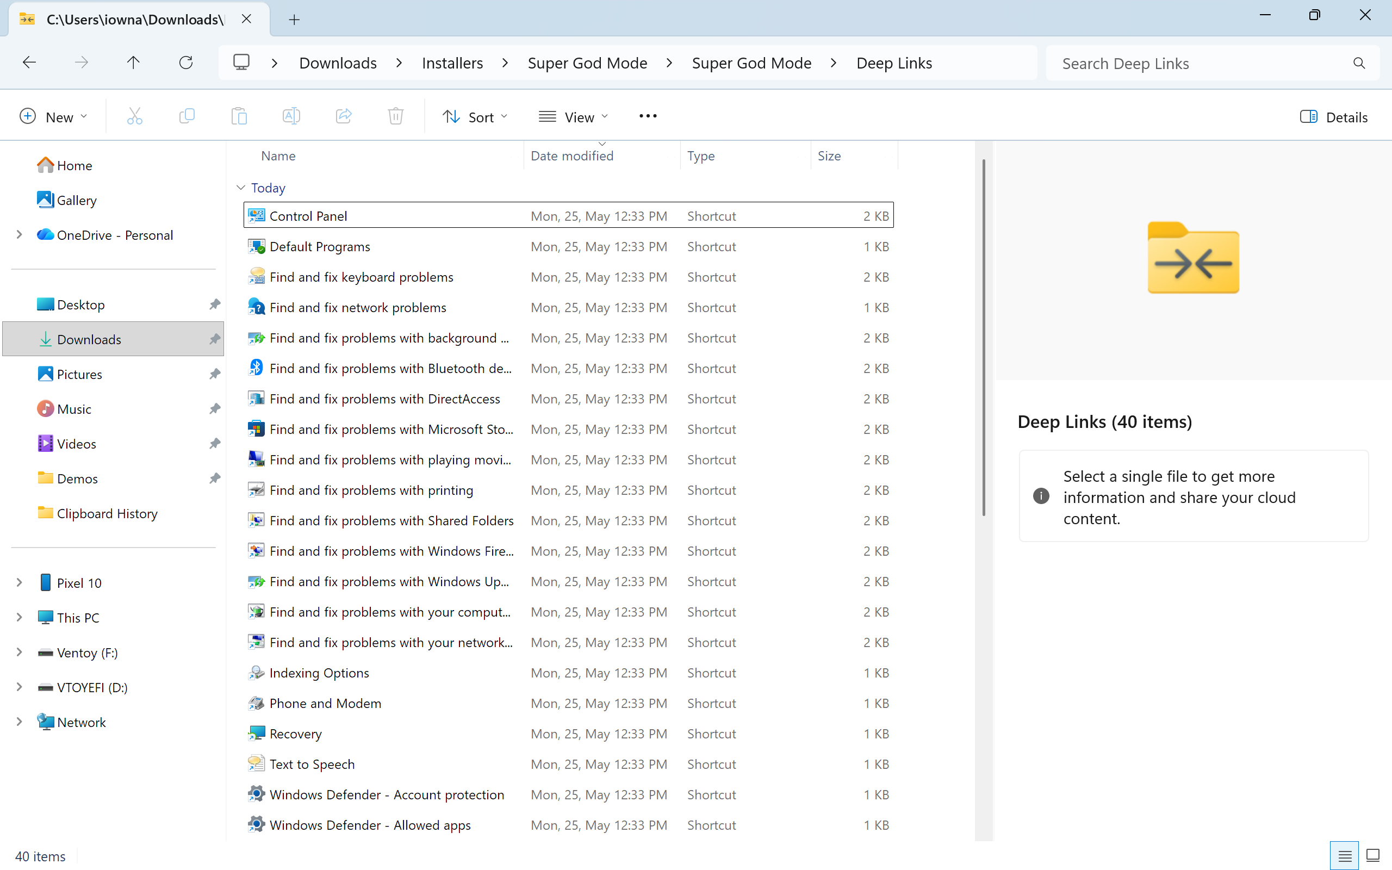Screen dimensions: 1392x870
Task: Click the Cut scissors icon
Action: pos(134,117)
